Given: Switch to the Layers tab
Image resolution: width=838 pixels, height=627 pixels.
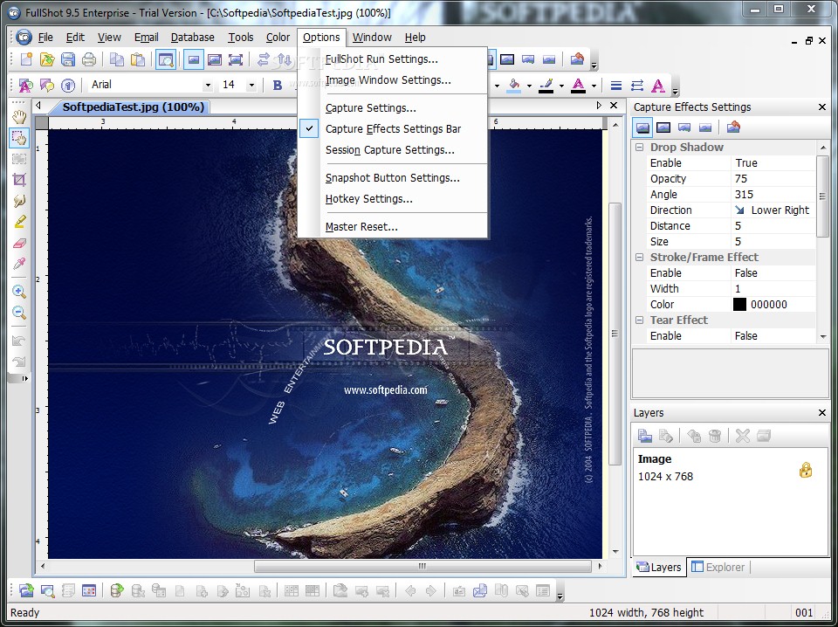Looking at the screenshot, I should pyautogui.click(x=660, y=567).
